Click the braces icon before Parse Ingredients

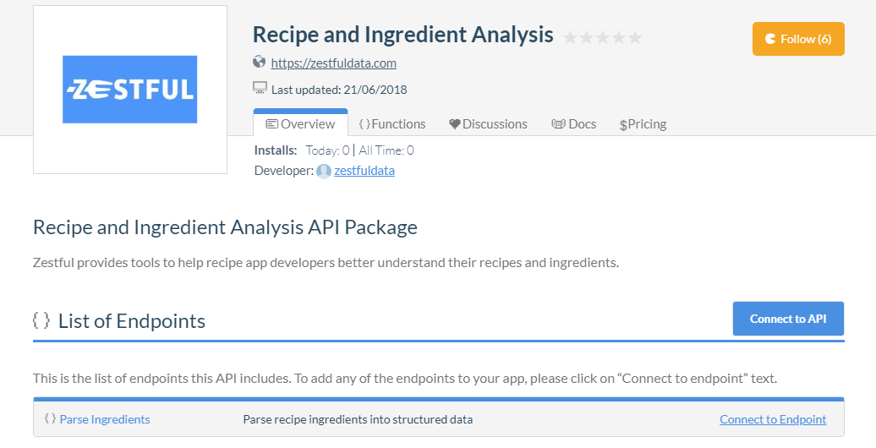point(50,419)
